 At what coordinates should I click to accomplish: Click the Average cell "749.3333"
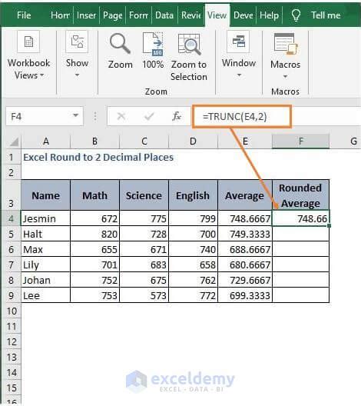245,234
